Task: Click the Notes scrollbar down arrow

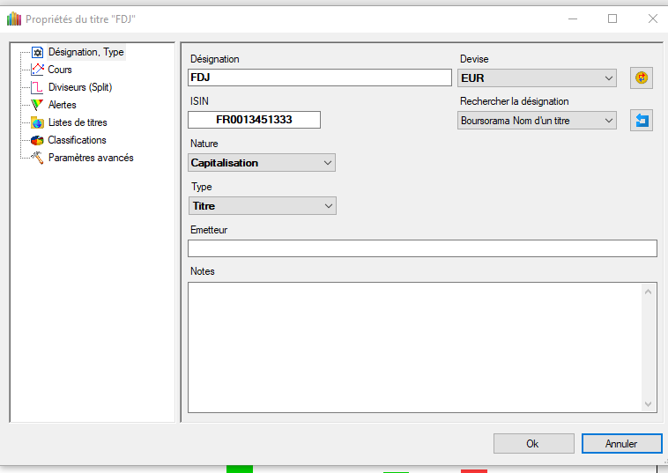Action: tap(649, 404)
